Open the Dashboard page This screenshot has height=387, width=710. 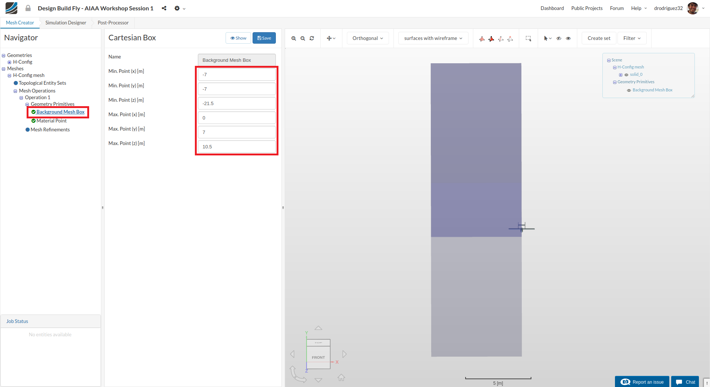[552, 8]
